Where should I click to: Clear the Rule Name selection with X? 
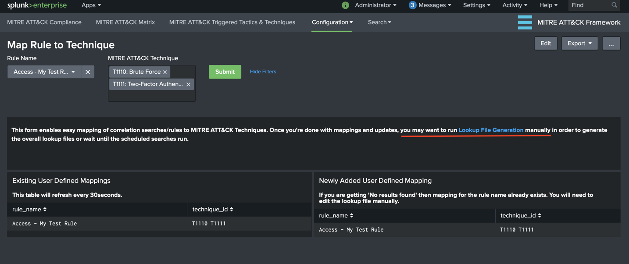coord(88,72)
